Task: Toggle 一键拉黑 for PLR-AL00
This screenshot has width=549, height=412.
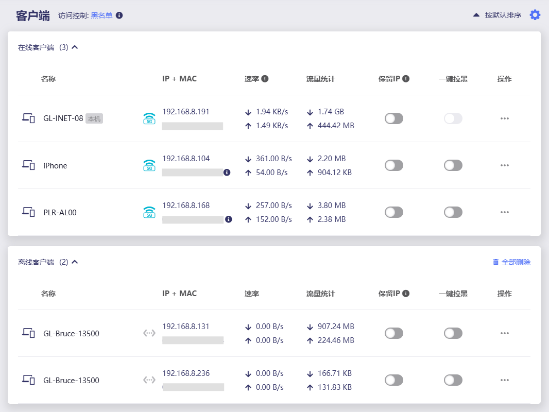Action: point(453,212)
